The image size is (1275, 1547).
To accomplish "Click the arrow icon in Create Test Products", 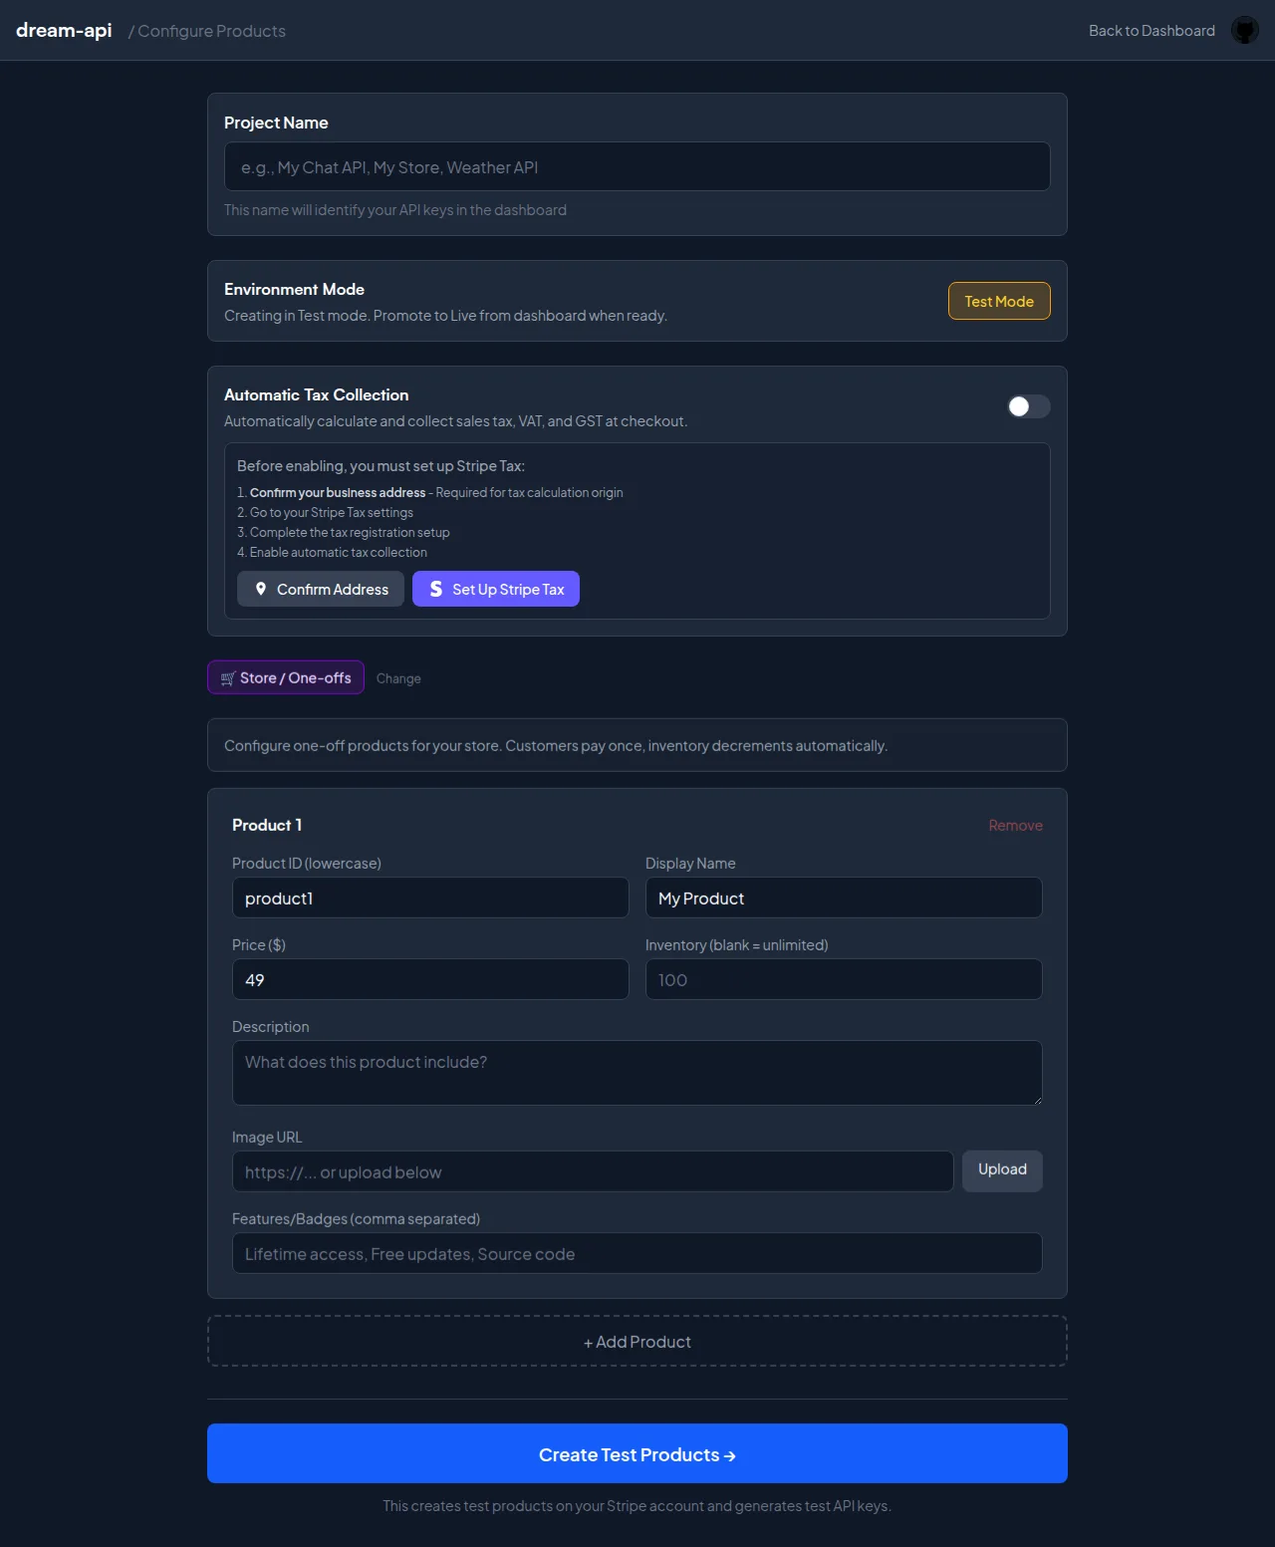I will [730, 1454].
